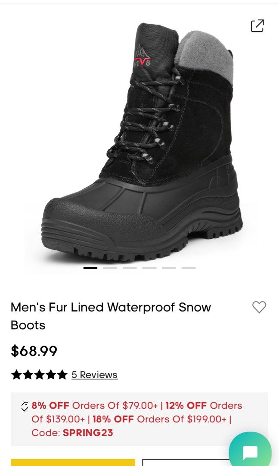Click the $68.99 price
Viewport: 279px width, 466px height.
point(34,351)
